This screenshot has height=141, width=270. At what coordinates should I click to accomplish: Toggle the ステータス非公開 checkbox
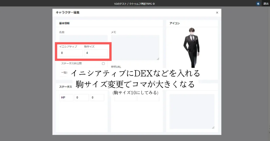(x=103, y=63)
